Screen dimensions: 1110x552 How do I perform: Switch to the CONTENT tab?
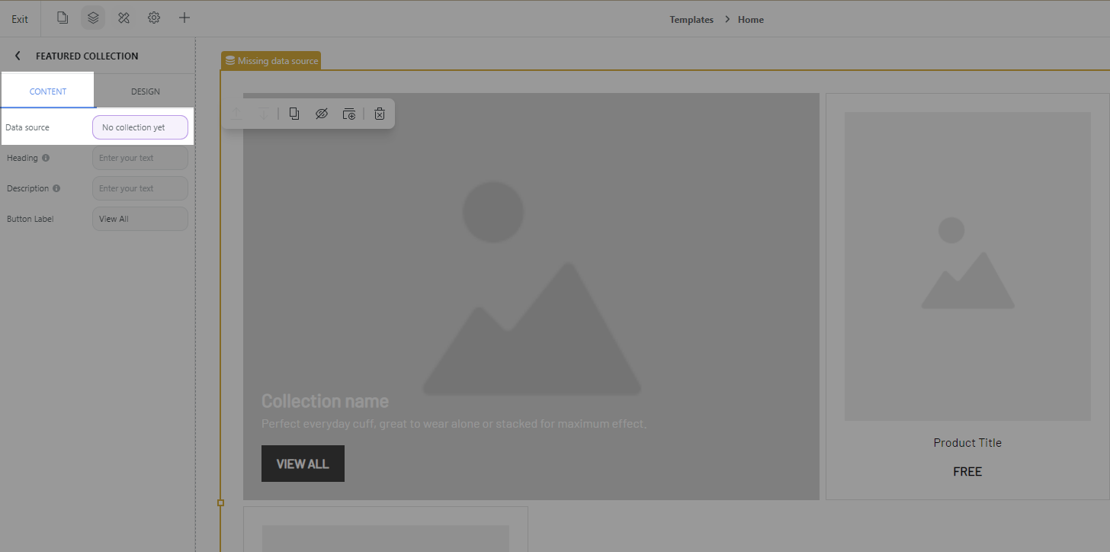click(x=48, y=91)
